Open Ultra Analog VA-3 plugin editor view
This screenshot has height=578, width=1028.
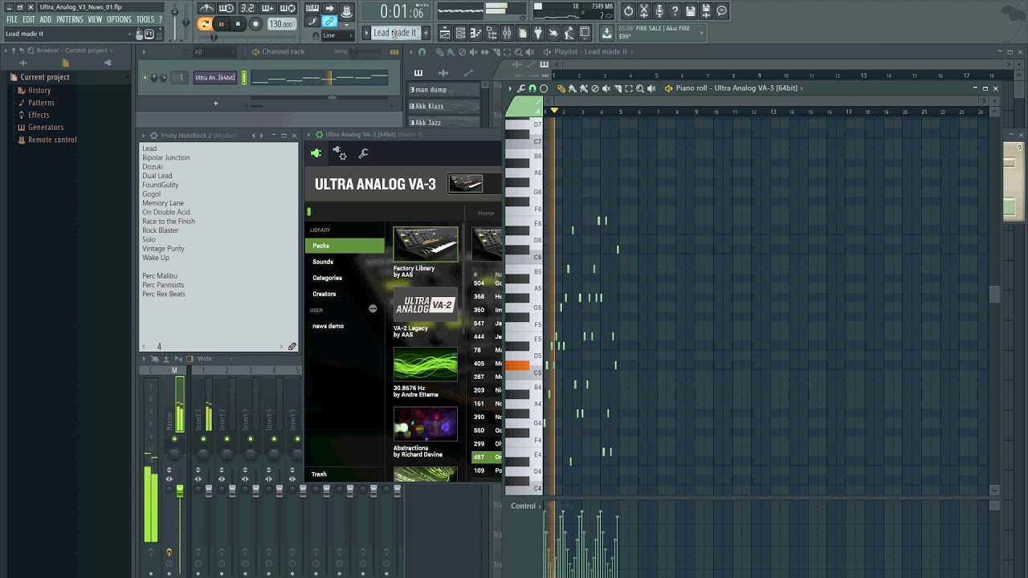(316, 153)
